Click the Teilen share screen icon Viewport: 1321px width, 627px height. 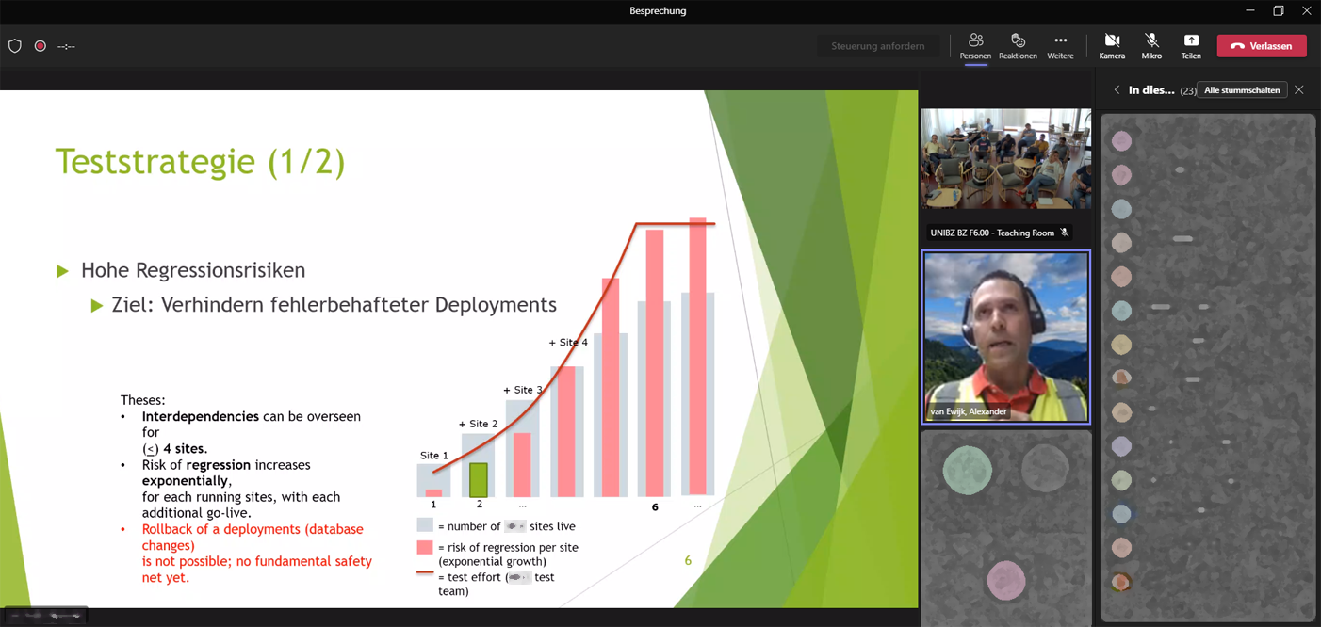click(1191, 45)
